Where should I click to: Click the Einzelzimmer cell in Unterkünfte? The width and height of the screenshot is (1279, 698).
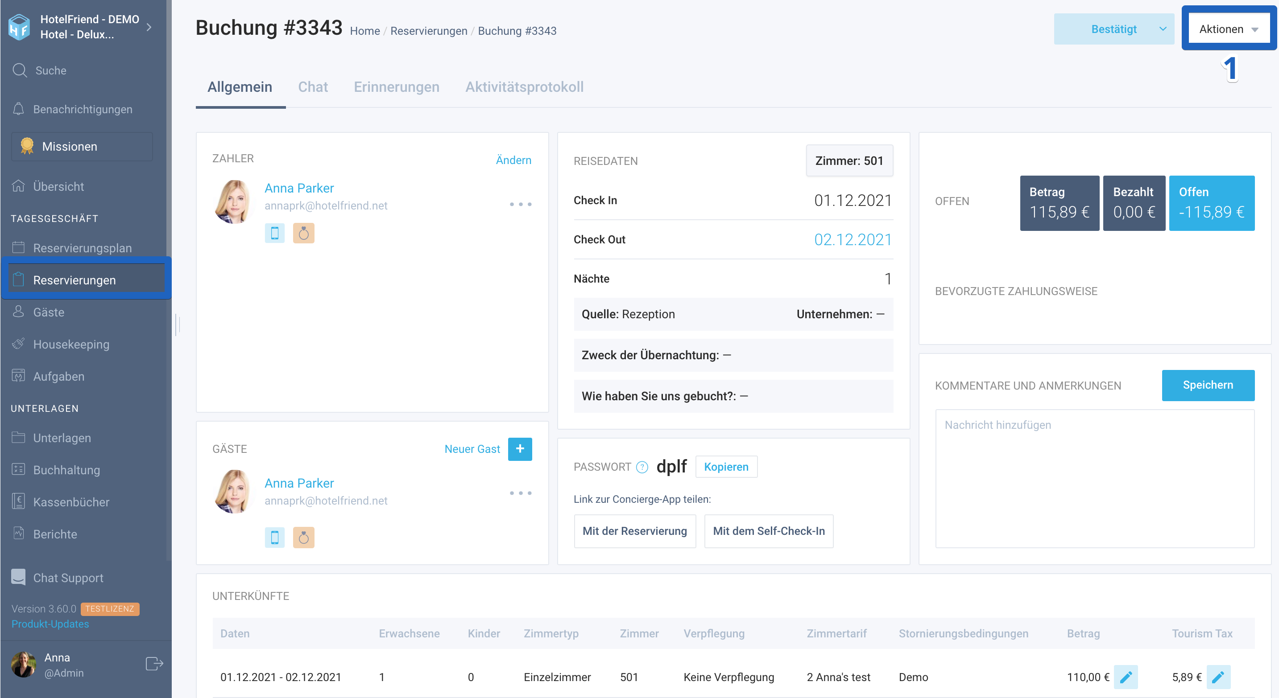click(x=557, y=677)
